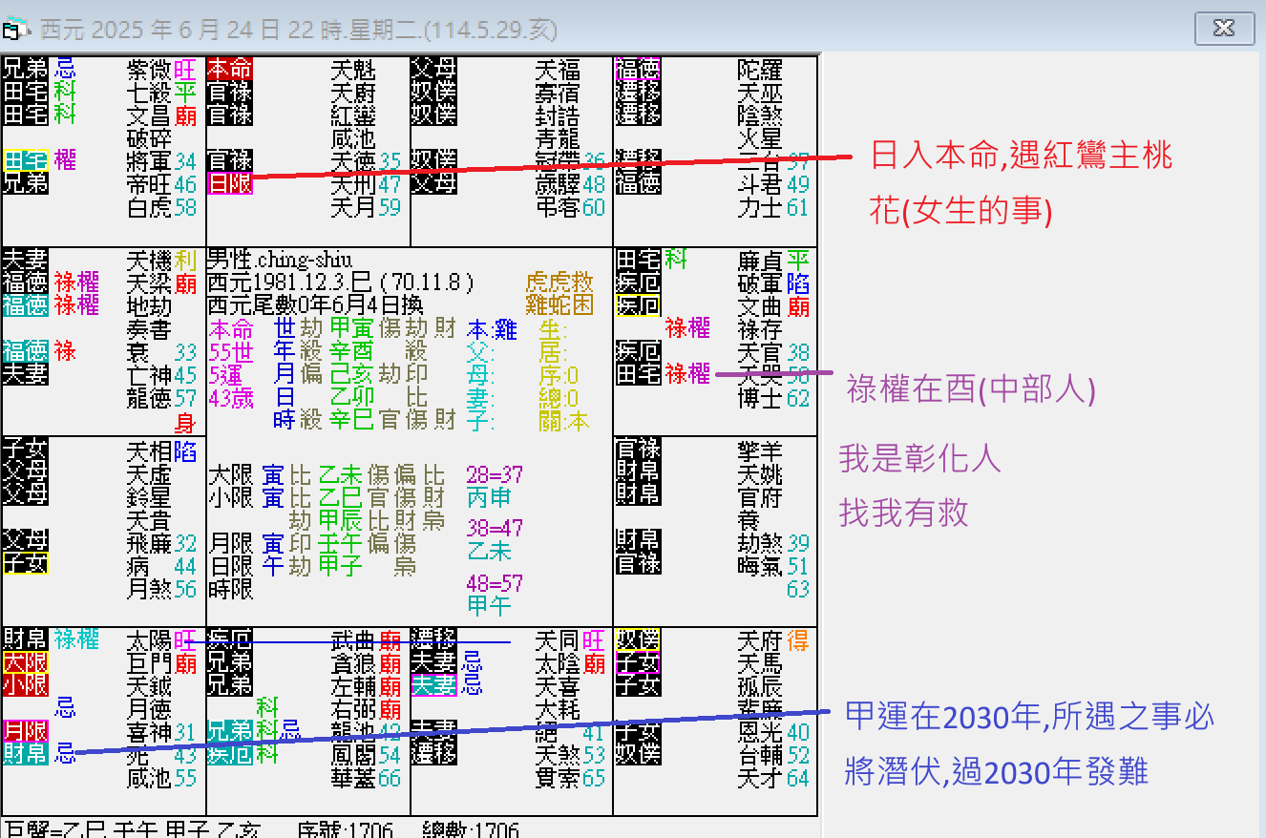
Task: Select the 劫煞 39 entry
Action: 773,542
